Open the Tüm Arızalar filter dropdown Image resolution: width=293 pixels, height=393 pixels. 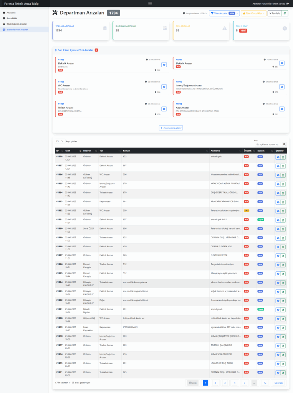coord(224,13)
